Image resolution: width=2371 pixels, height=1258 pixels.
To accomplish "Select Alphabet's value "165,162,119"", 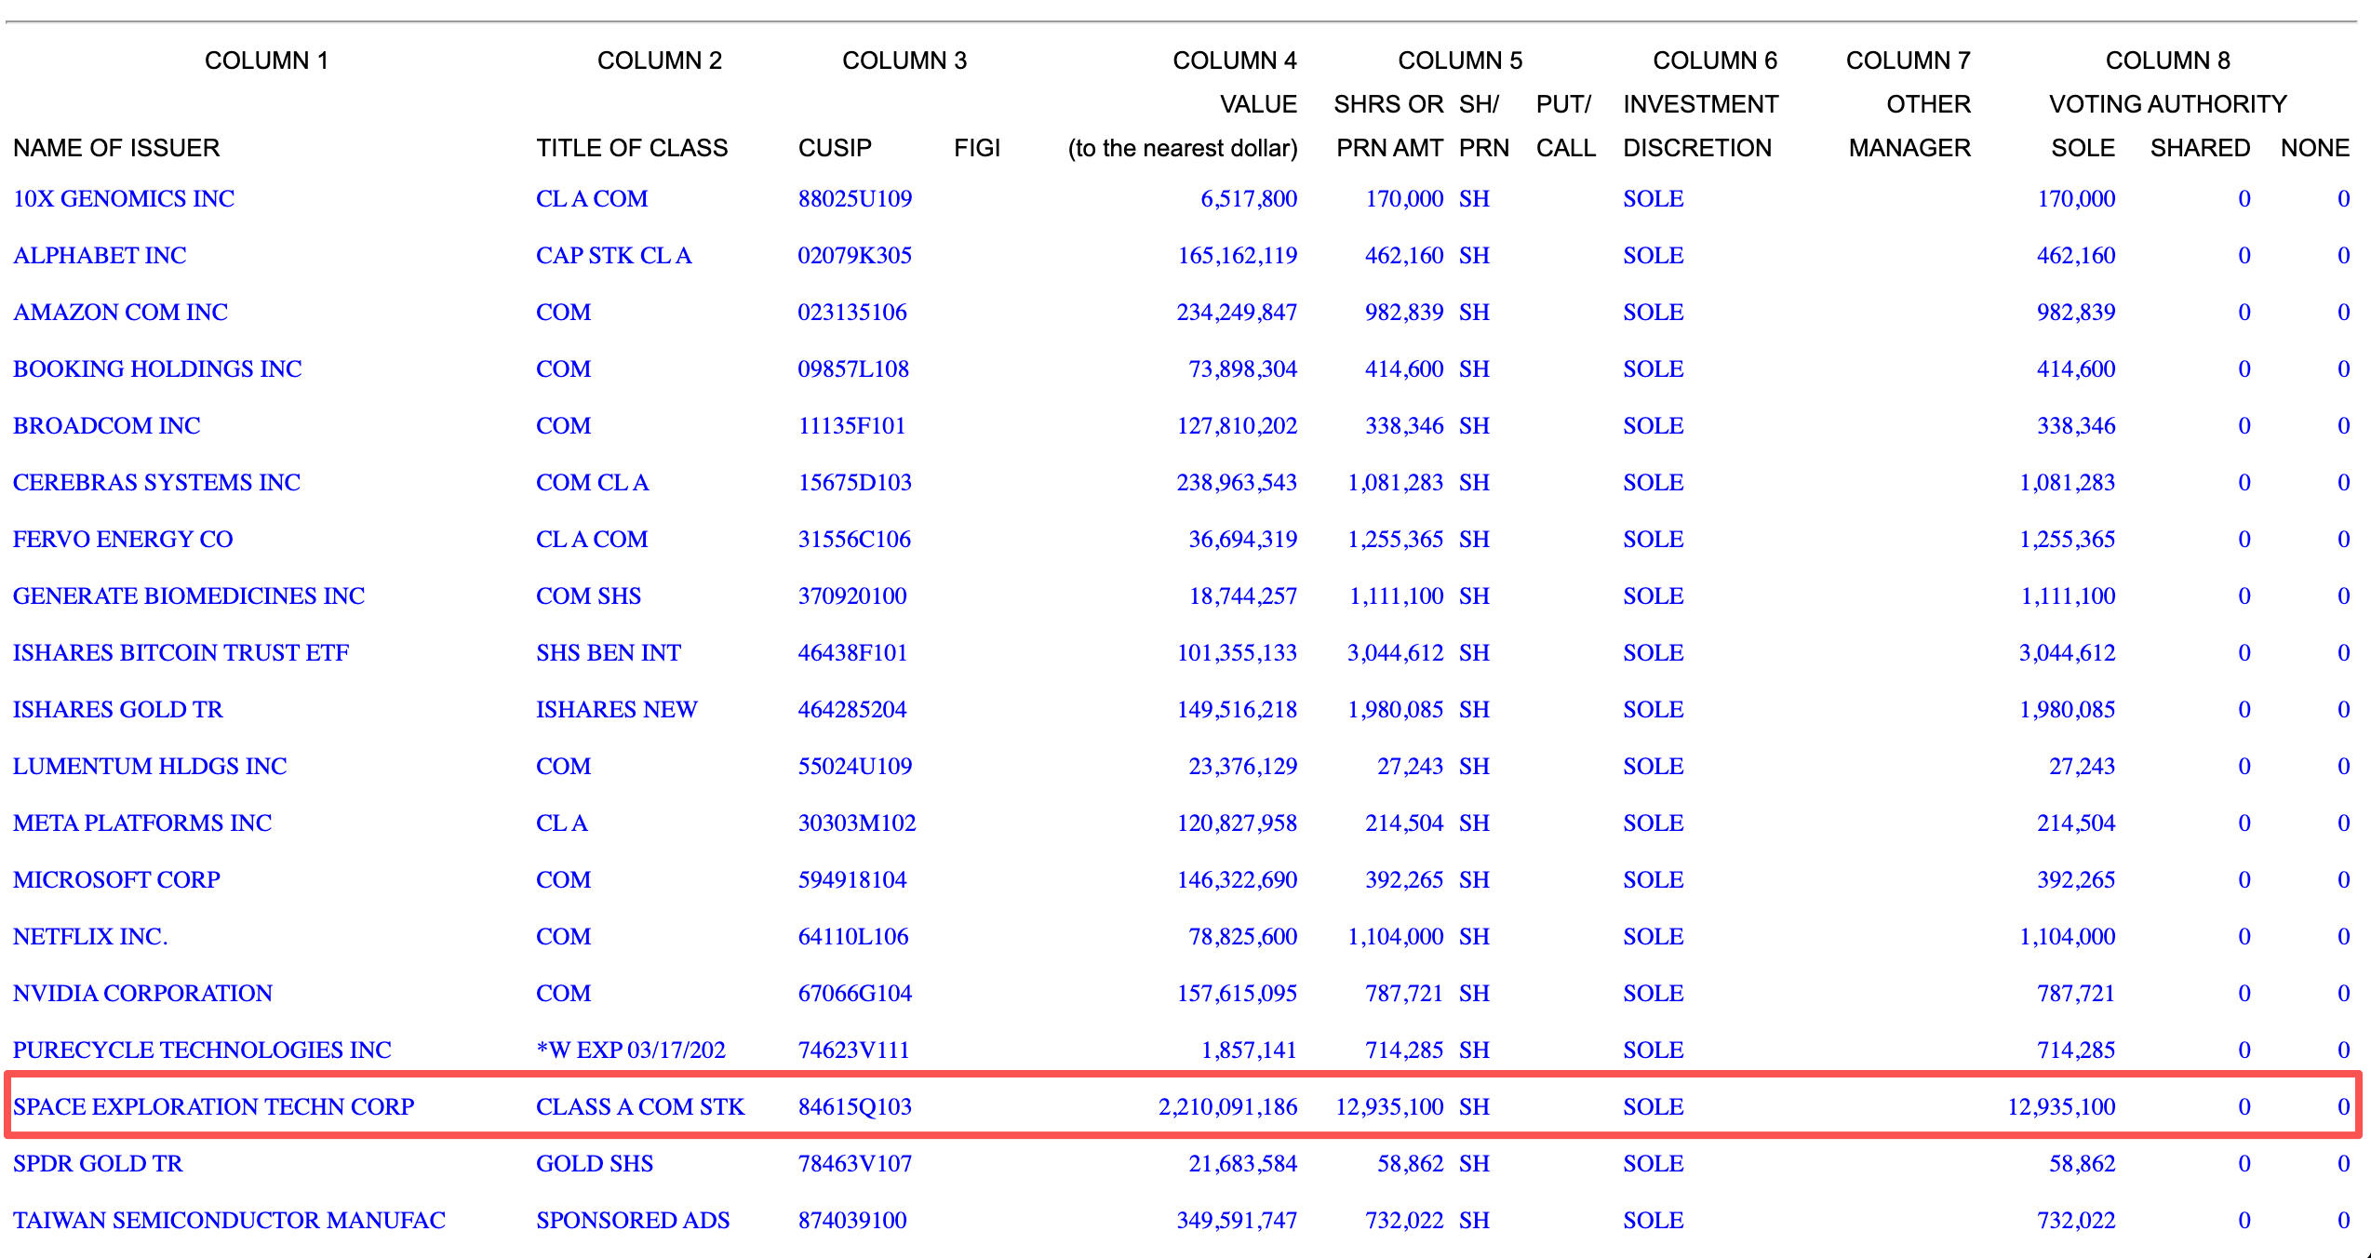I will 1238,255.
